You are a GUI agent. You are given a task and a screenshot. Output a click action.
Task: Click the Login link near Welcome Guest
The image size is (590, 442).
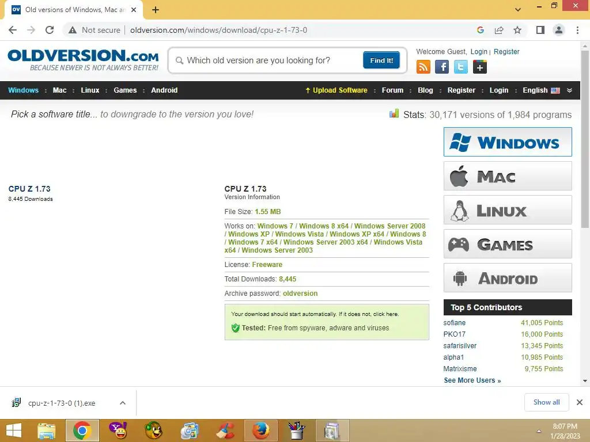pyautogui.click(x=479, y=52)
